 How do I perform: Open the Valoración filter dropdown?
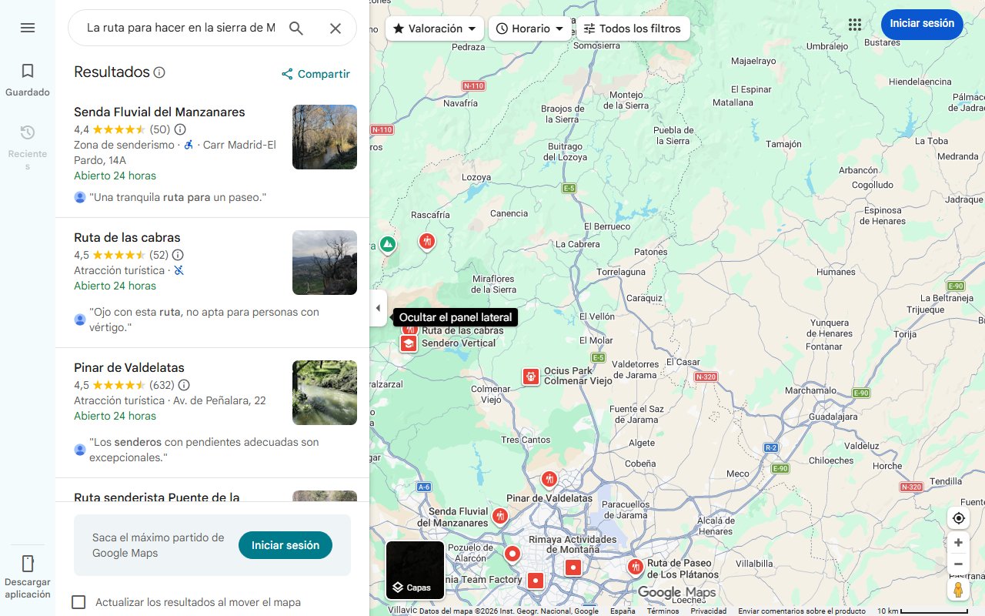pos(433,28)
